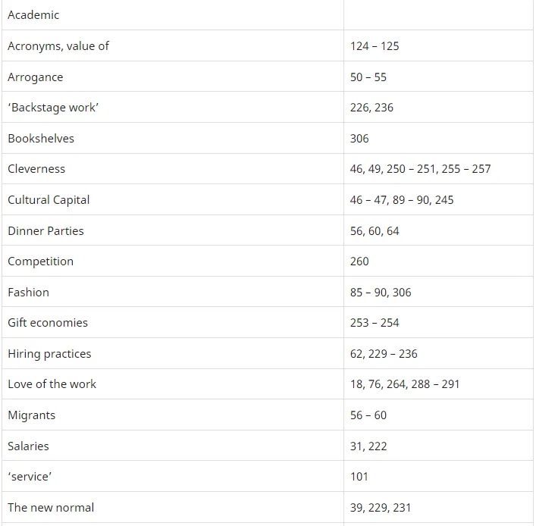The image size is (536, 526).
Task: Click page numbers '18, 76, 264, 288 – 291'
Action: (x=405, y=384)
